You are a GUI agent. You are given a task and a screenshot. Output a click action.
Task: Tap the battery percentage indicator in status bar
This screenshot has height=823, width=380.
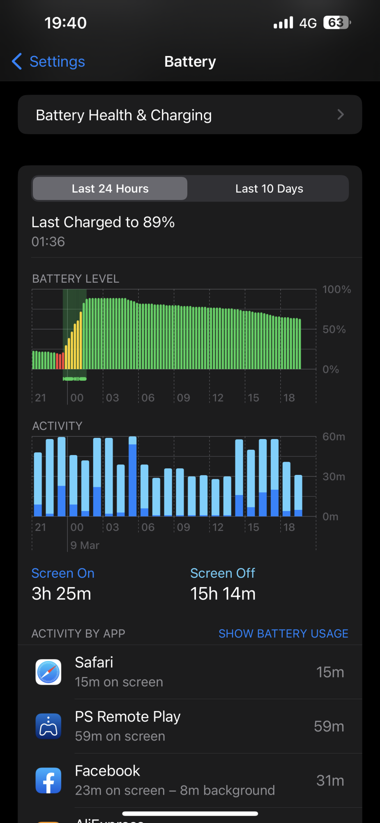coord(337,23)
